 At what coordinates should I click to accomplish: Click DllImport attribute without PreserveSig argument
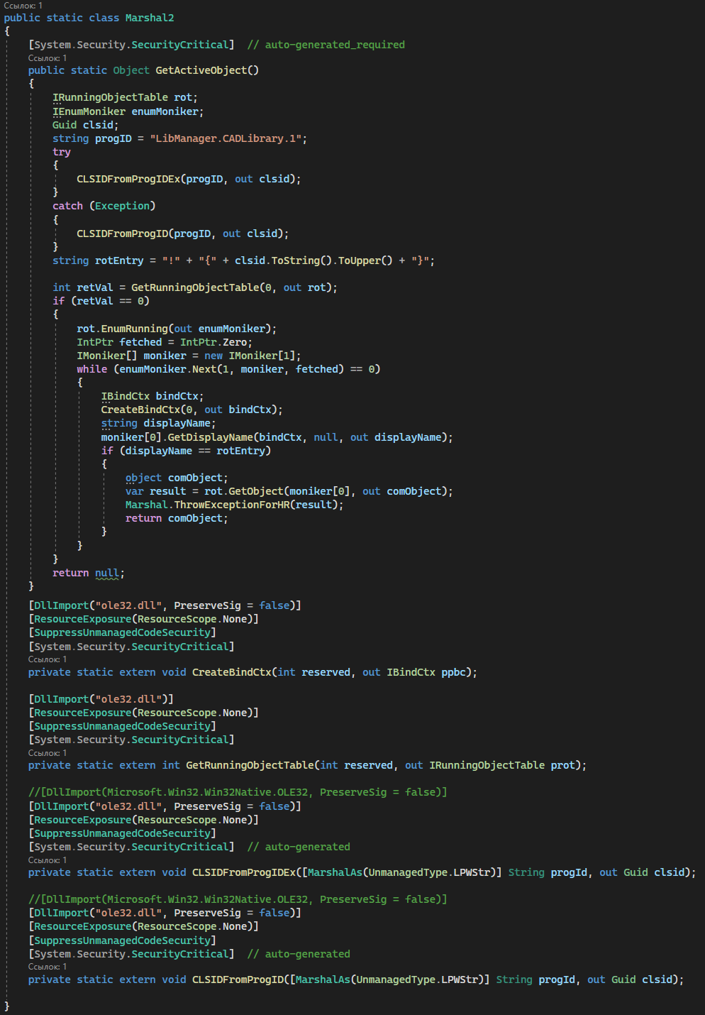tap(62, 699)
